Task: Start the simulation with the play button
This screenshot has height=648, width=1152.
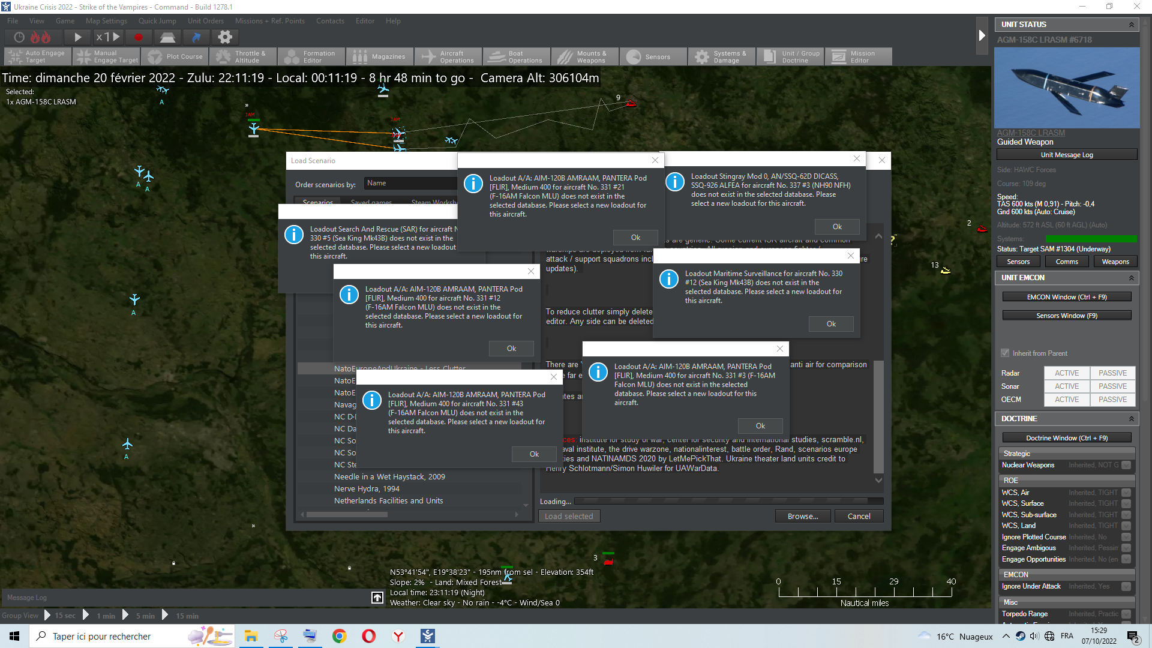Action: (x=77, y=37)
